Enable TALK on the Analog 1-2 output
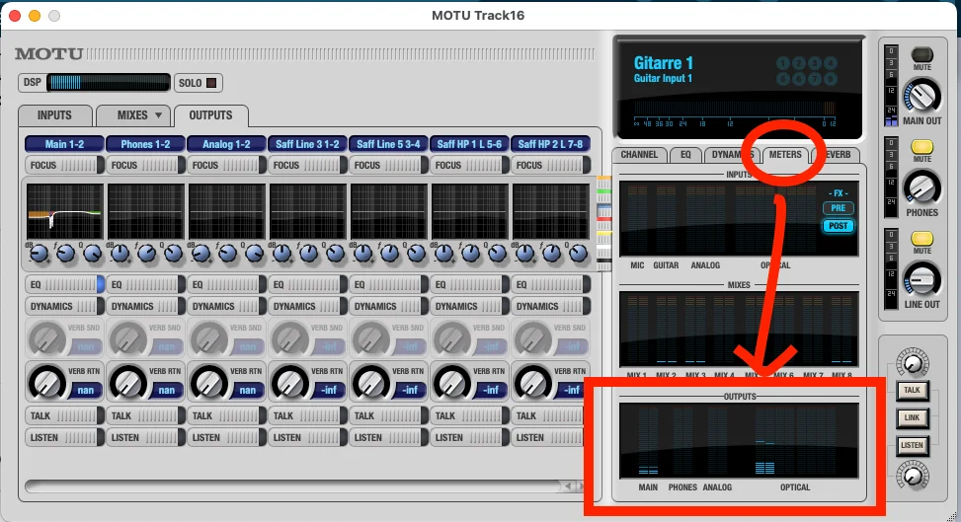Image resolution: width=961 pixels, height=522 pixels. (x=226, y=415)
